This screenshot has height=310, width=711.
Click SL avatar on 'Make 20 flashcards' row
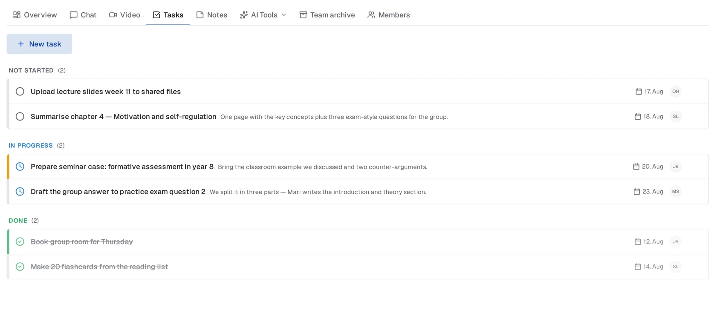coord(676,267)
